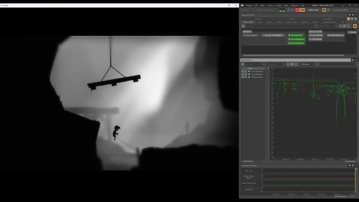The image size is (359, 202).
Task: Open the English(US) language dropdown
Action: click(266, 10)
